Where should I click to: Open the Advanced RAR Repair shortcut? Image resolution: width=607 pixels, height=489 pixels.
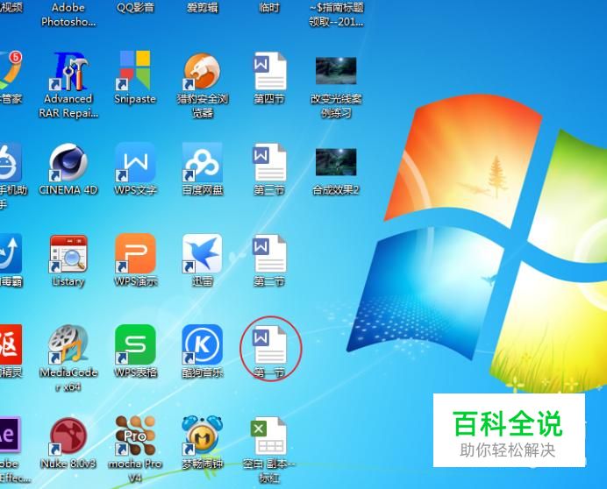point(68,72)
